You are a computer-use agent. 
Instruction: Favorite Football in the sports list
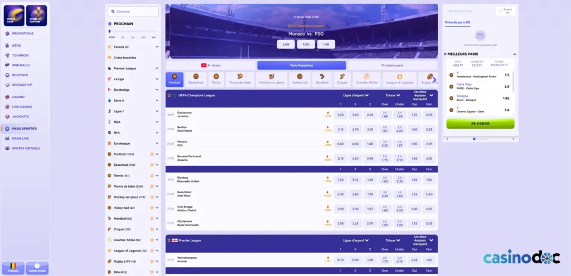[x=152, y=154]
